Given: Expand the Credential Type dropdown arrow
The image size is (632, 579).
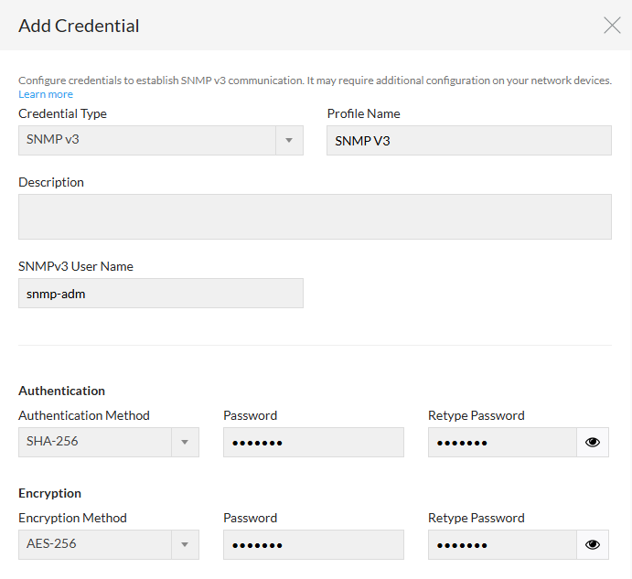Looking at the screenshot, I should pyautogui.click(x=289, y=141).
